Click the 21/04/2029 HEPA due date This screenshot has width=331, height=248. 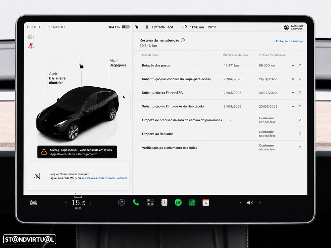pyautogui.click(x=268, y=93)
